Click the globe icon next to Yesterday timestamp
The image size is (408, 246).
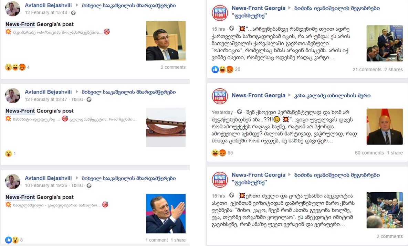pos(240,112)
